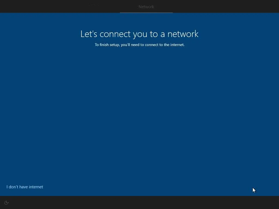Click the word "internet" in bottom-left link
The width and height of the screenshot is (279, 209).
36,187
